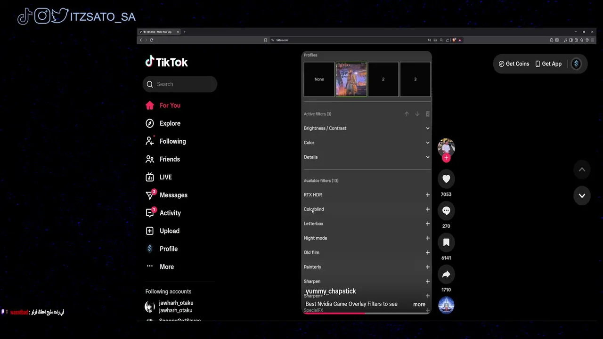Select the profile 1 game thumbnail

tap(351, 79)
